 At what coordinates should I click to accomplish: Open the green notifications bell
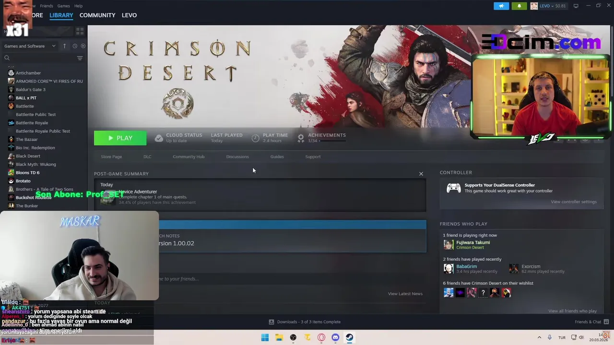click(519, 6)
